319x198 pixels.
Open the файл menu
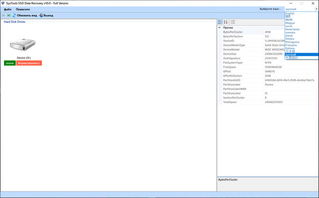click(x=8, y=9)
